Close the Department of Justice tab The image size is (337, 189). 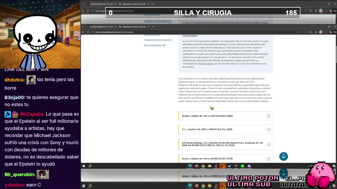tap(148, 27)
